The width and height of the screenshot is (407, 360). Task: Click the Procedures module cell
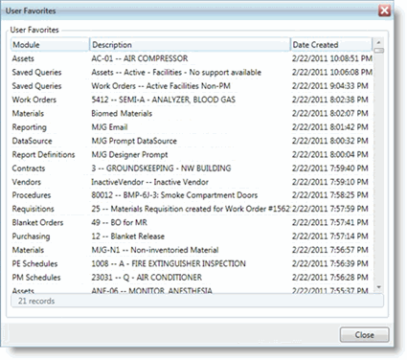pyautogui.click(x=32, y=195)
